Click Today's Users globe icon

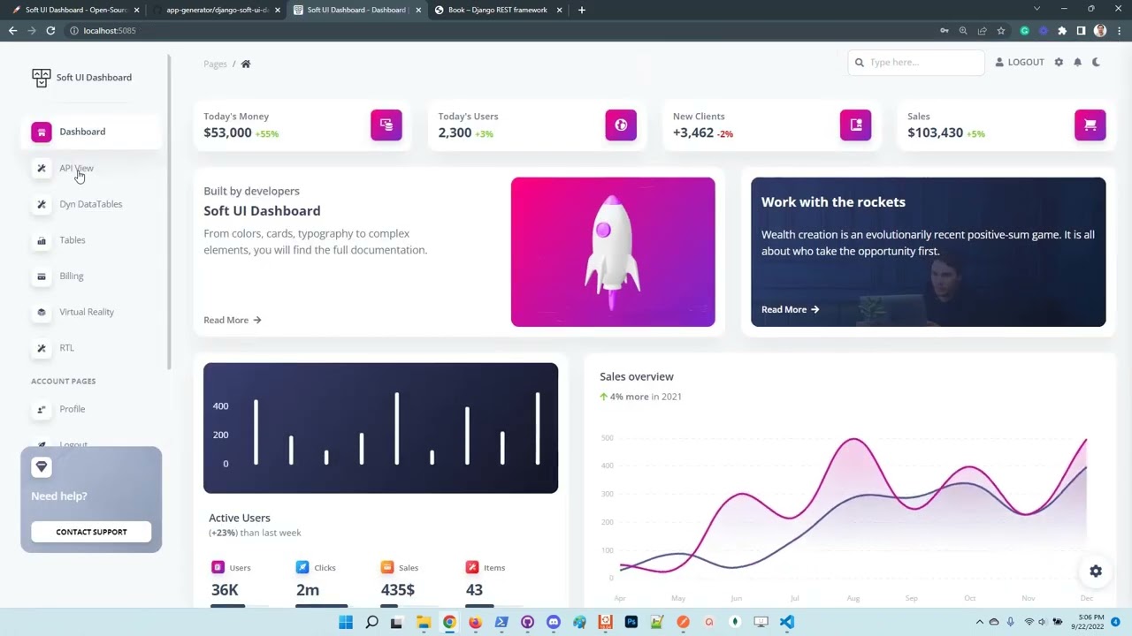[621, 125]
